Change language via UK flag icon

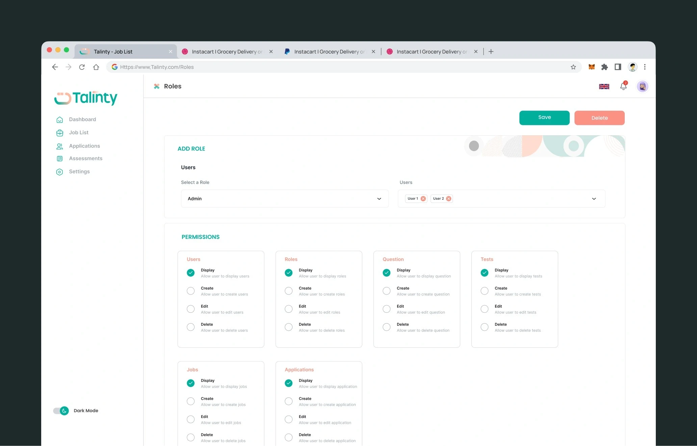[x=604, y=87]
